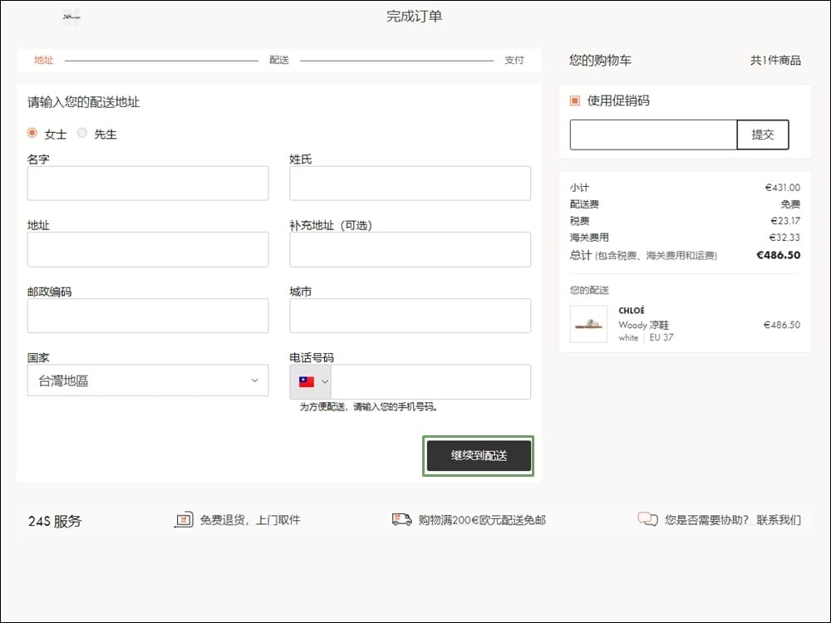Focus the 地址 address input field
Image resolution: width=831 pixels, height=623 pixels.
tap(148, 249)
